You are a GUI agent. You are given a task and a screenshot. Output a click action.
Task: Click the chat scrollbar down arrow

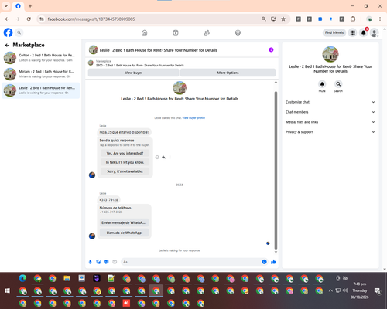click(276, 252)
